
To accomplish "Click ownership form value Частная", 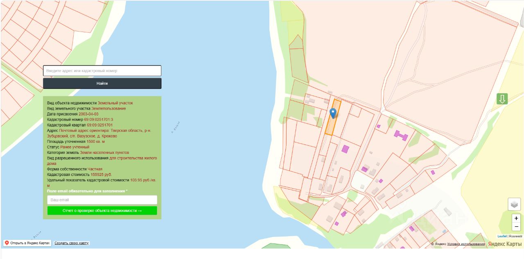I will tap(95, 169).
